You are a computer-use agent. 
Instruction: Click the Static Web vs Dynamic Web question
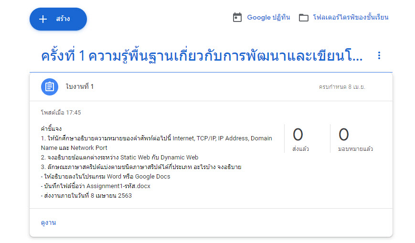(120, 158)
